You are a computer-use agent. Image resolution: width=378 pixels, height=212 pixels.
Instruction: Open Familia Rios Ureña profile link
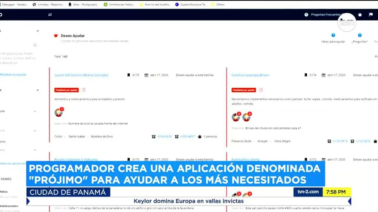point(245,160)
